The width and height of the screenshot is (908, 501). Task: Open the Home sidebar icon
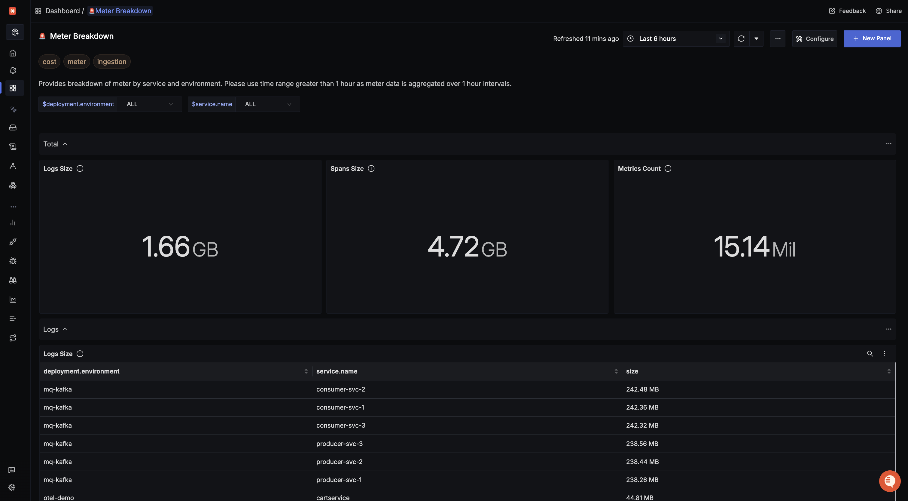(13, 53)
